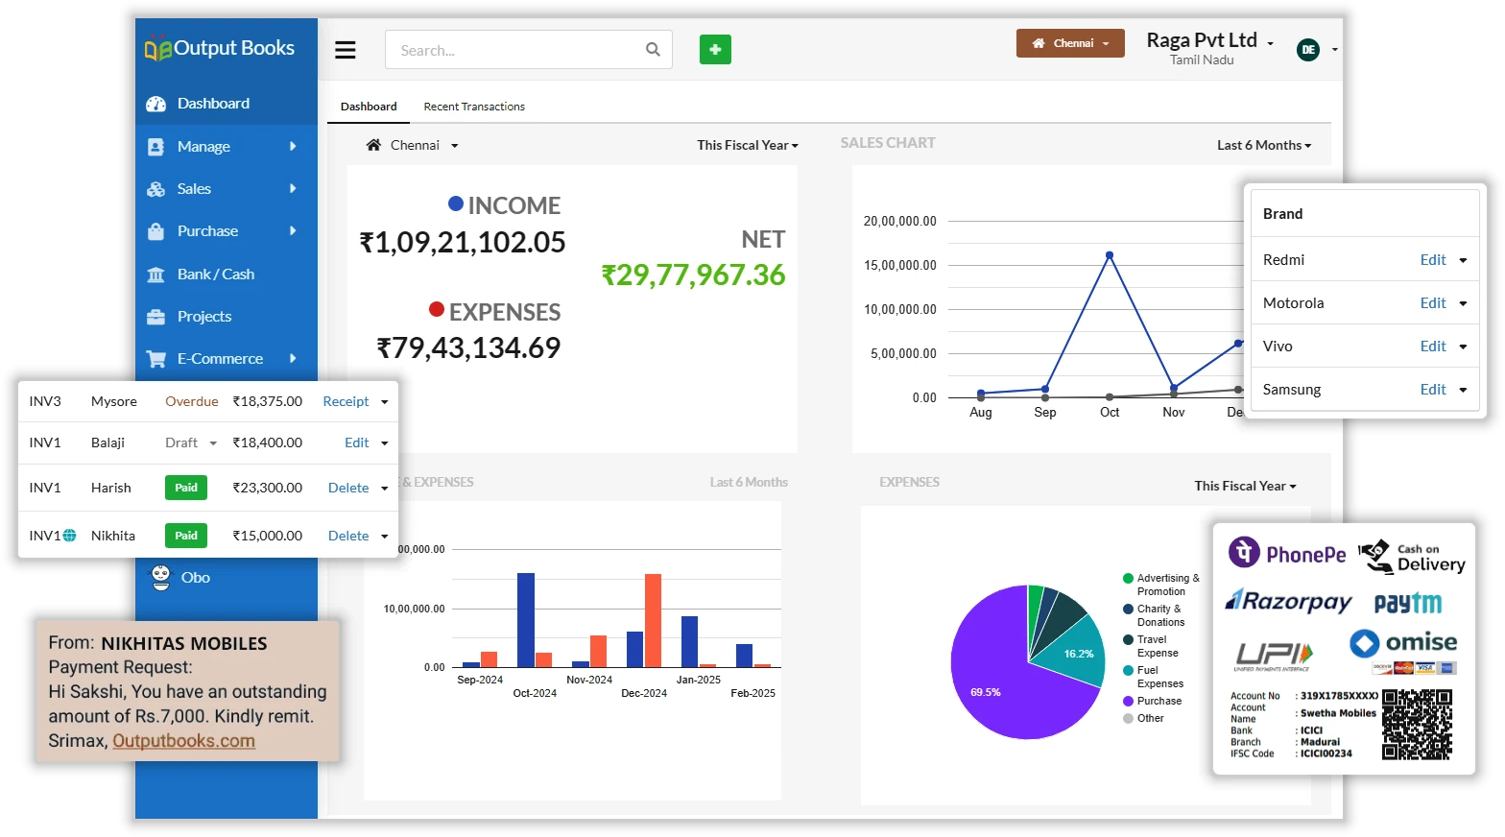Image resolution: width=1505 pixels, height=837 pixels.
Task: Click Edit for the Balaji invoice
Action: (x=357, y=442)
